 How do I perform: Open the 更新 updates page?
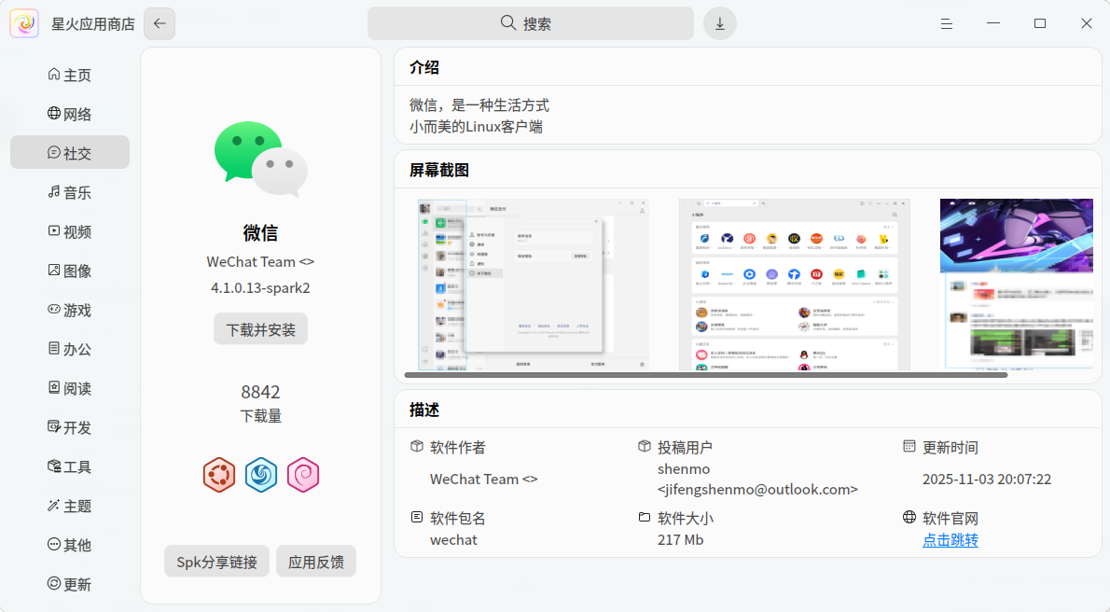tap(69, 584)
